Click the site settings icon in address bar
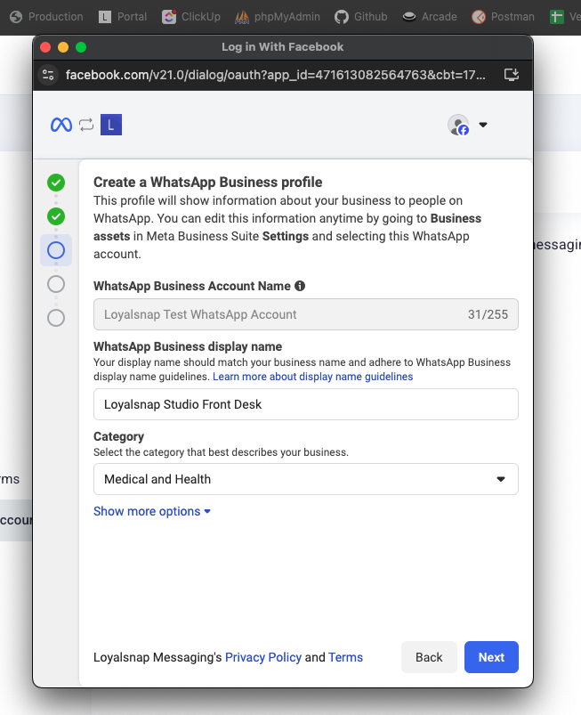 click(48, 74)
